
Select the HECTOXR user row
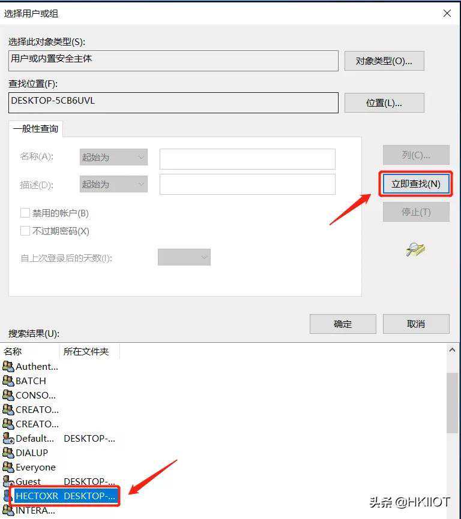[65, 496]
